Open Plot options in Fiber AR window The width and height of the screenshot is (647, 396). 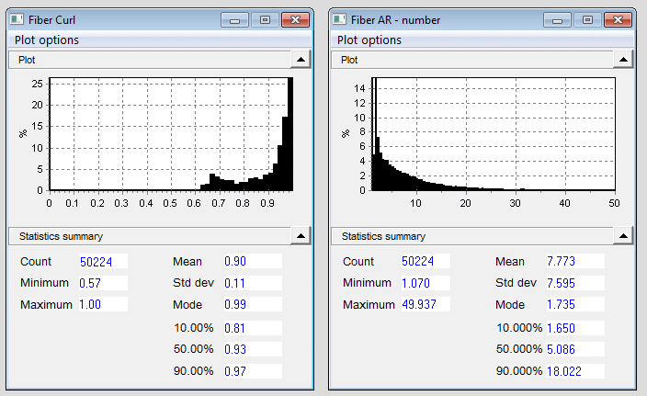click(x=369, y=40)
